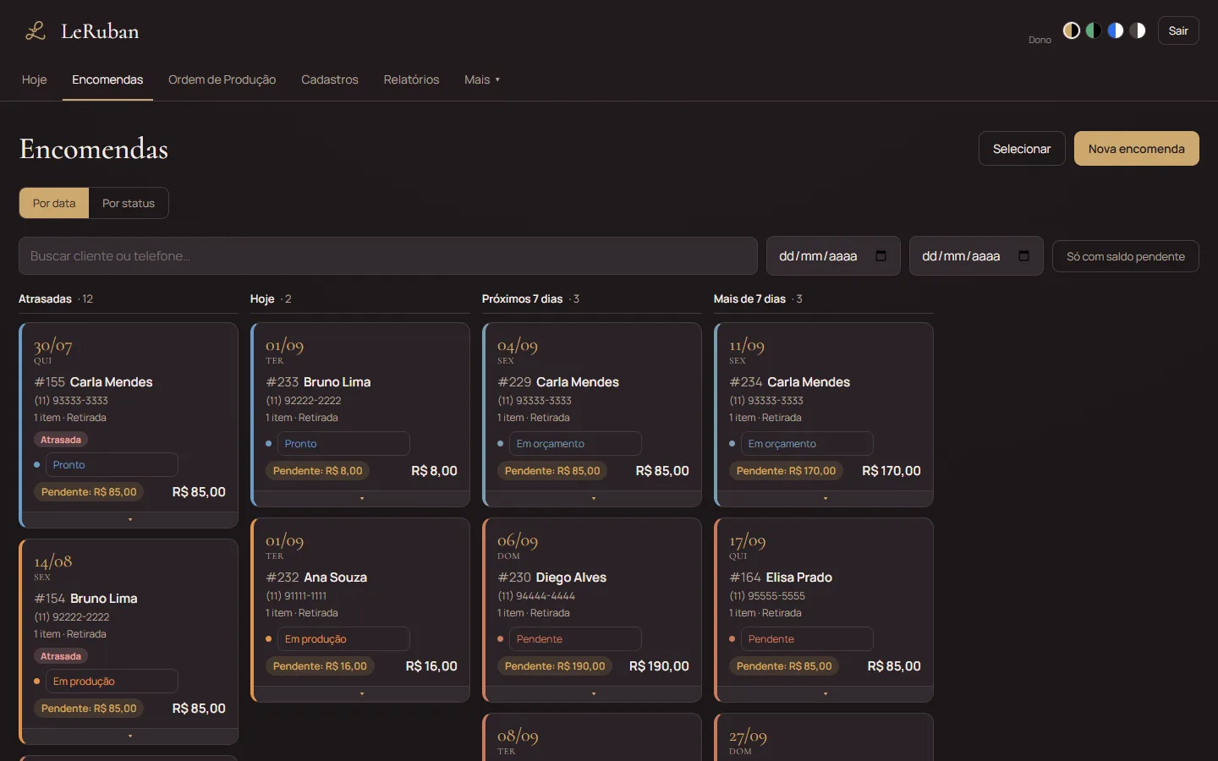Image resolution: width=1218 pixels, height=761 pixels.
Task: Select gold and black theme swatch
Action: coord(1072,30)
